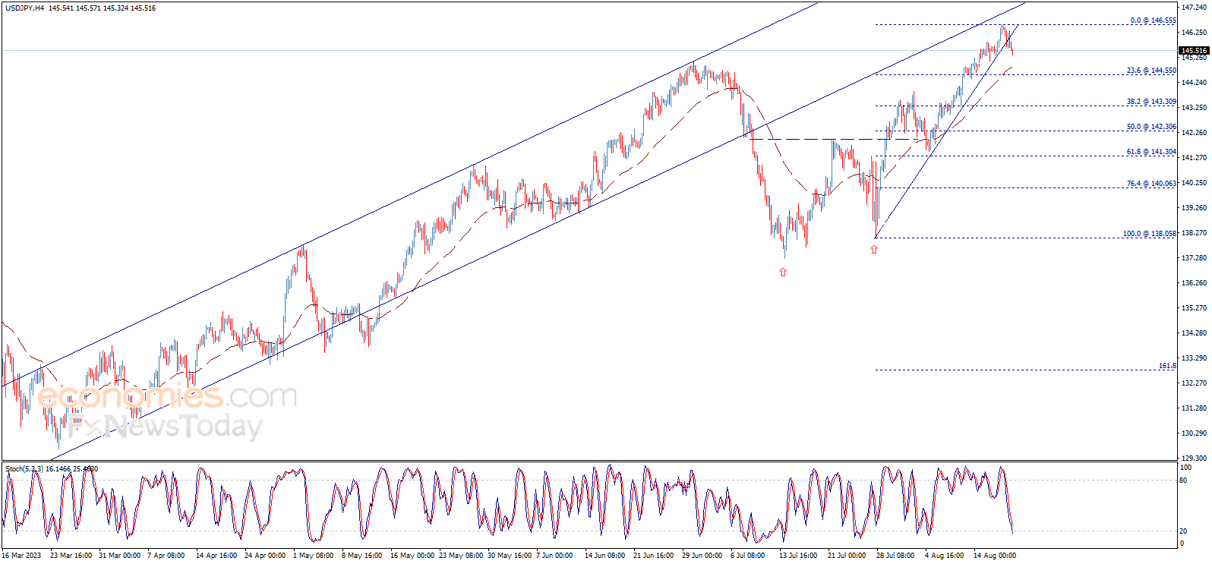The image size is (1212, 564).
Task: Click the 29 Jun 00:00 time label
Action: tap(702, 556)
